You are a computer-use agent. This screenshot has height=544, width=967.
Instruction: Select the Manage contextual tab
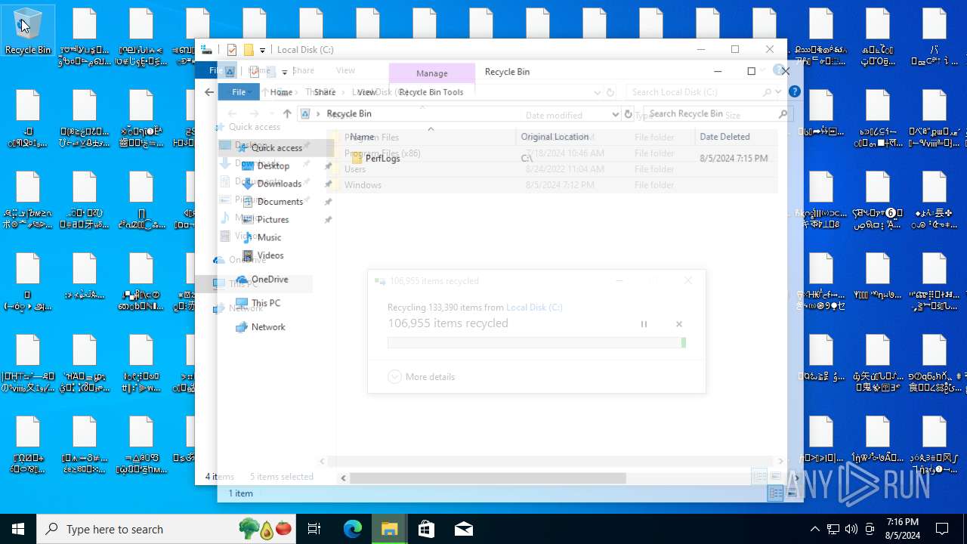pyautogui.click(x=432, y=73)
